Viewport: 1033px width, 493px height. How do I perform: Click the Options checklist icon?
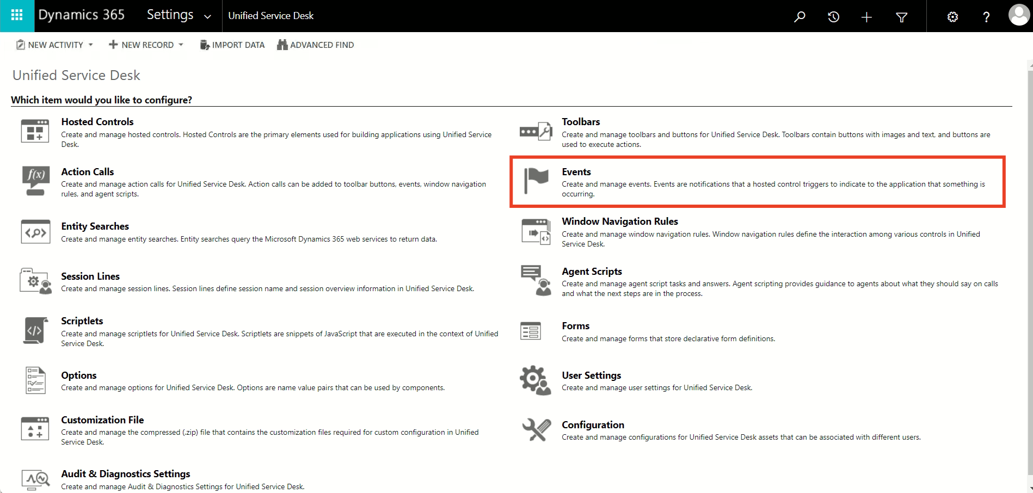point(35,380)
